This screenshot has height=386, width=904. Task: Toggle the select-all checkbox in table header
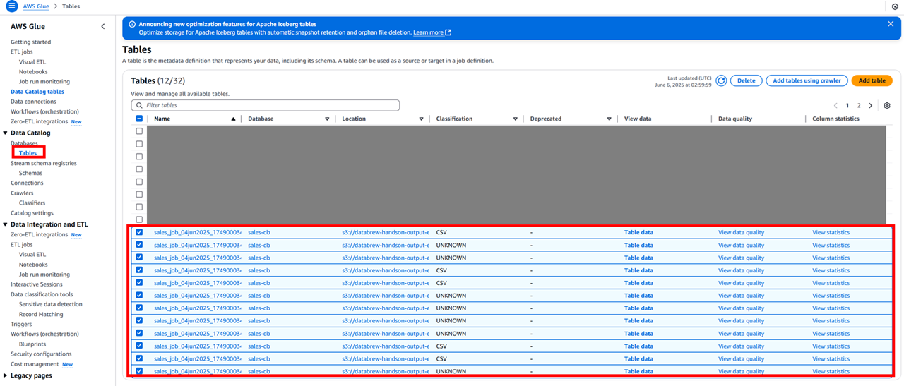[x=139, y=119]
